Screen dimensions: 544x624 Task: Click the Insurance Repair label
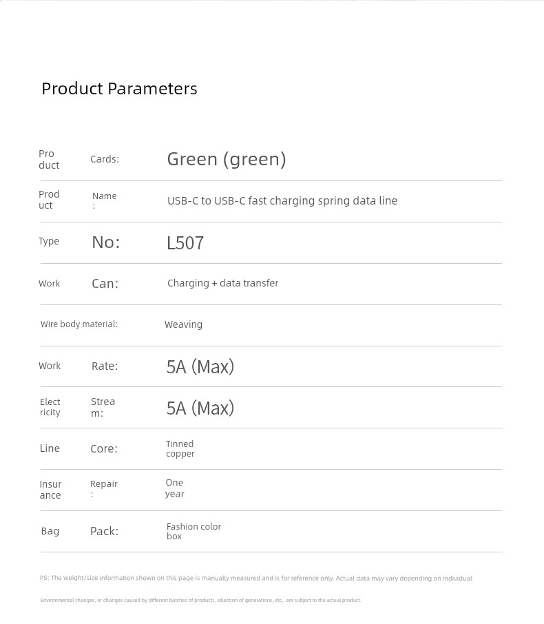79,490
